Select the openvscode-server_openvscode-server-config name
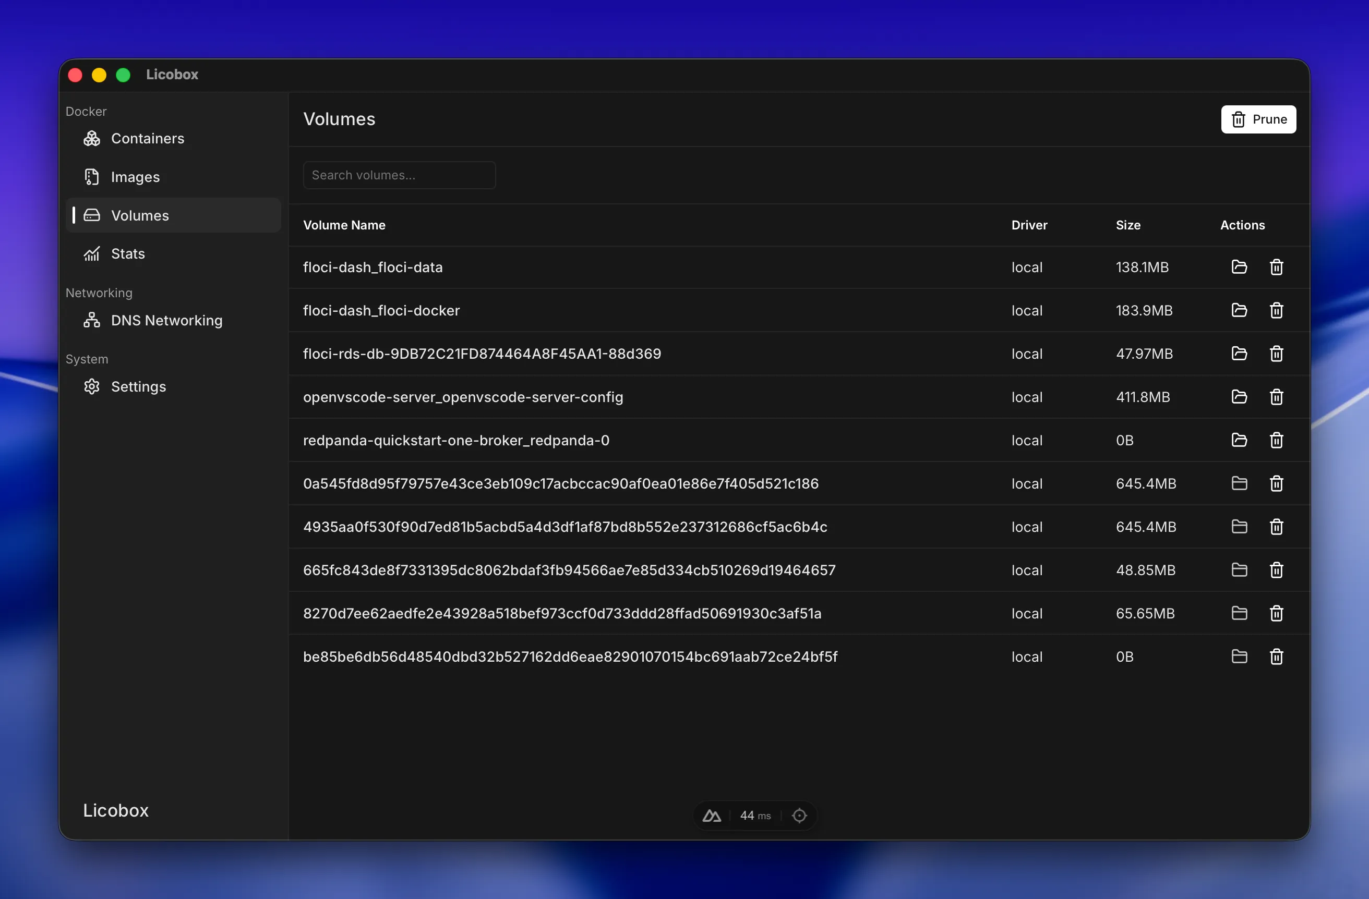 click(x=463, y=397)
